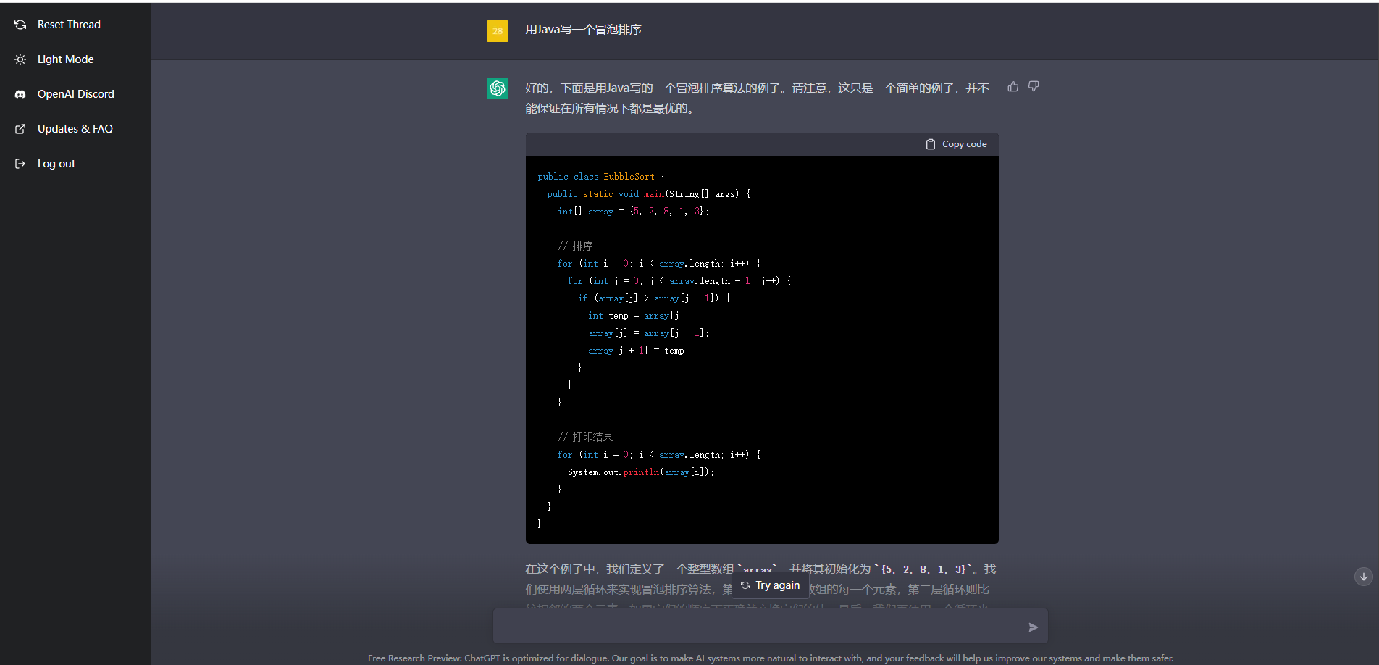Click the 'if (array[j] > array[j + 1])' line
Image resolution: width=1379 pixels, height=665 pixels.
tap(654, 298)
